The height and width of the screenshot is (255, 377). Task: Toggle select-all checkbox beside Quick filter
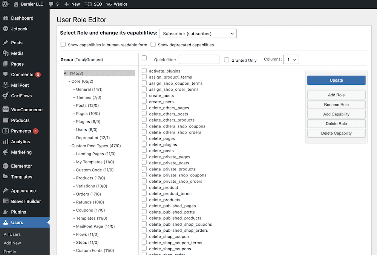point(144,58)
